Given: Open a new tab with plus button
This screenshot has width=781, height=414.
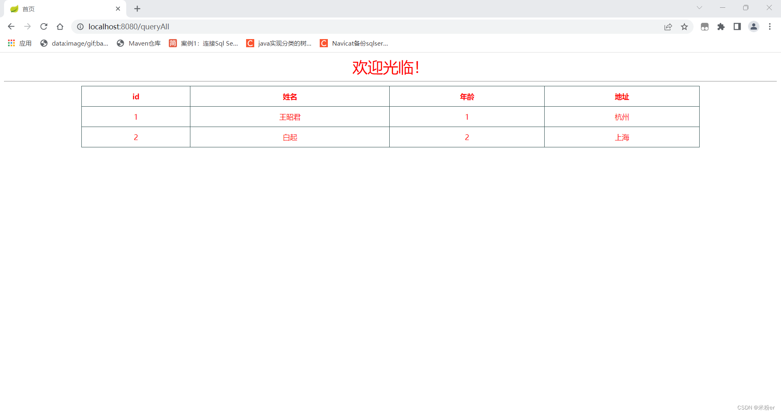Looking at the screenshot, I should tap(137, 9).
